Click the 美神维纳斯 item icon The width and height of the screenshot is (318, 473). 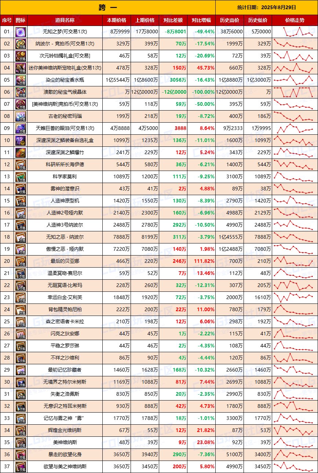tap(20, 443)
